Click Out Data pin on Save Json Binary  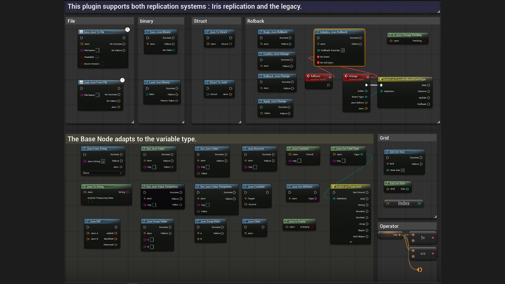(x=174, y=50)
